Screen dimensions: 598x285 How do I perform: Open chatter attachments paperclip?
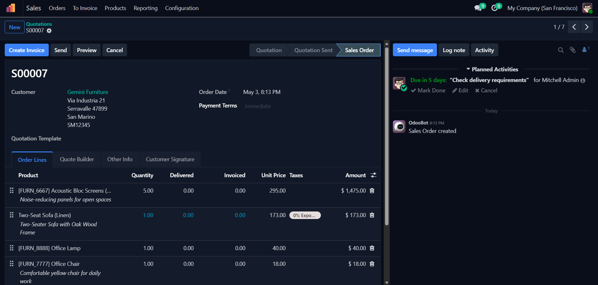(x=573, y=50)
